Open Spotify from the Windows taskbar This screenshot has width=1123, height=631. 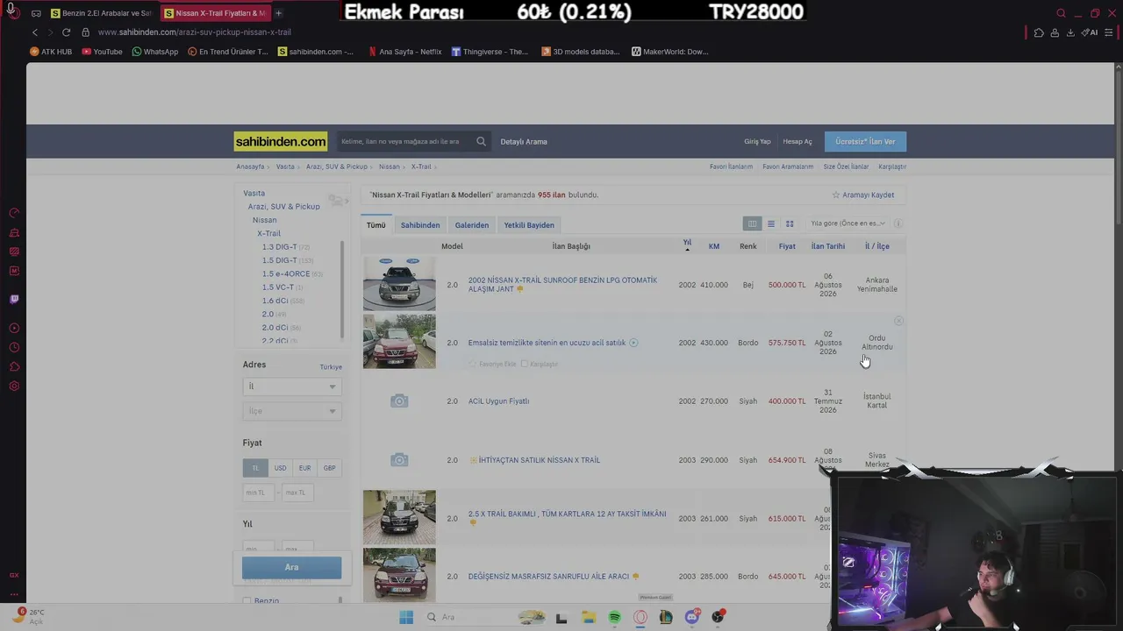click(614, 617)
